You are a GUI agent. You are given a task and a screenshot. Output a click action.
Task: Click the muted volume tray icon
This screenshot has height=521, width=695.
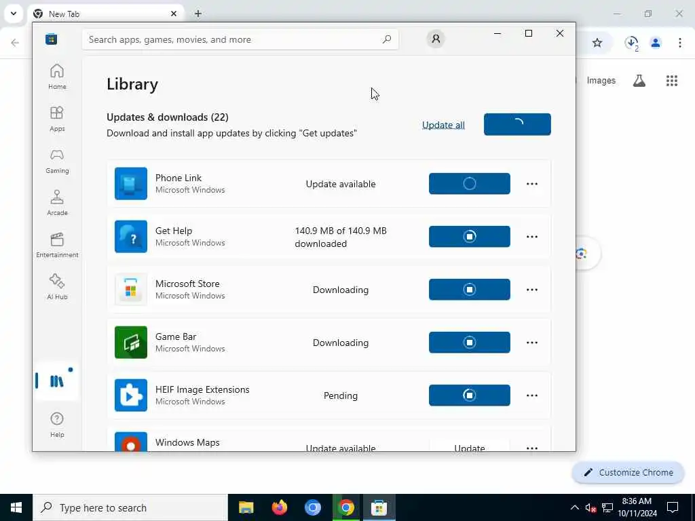(590, 507)
